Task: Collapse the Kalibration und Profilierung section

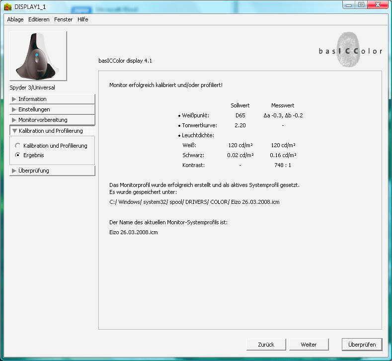Action: click(52, 131)
